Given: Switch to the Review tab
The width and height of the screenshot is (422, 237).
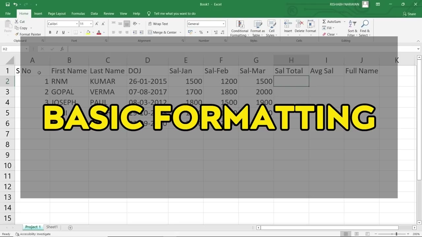Looking at the screenshot, I should (109, 13).
